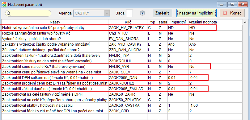The image size is (250, 120).
Task: Click key cell ZAOKROUHL2
Action: pyautogui.click(x=128, y=83)
